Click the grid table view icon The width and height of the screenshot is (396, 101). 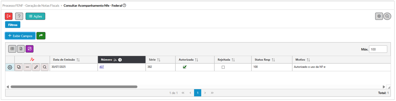point(12,49)
